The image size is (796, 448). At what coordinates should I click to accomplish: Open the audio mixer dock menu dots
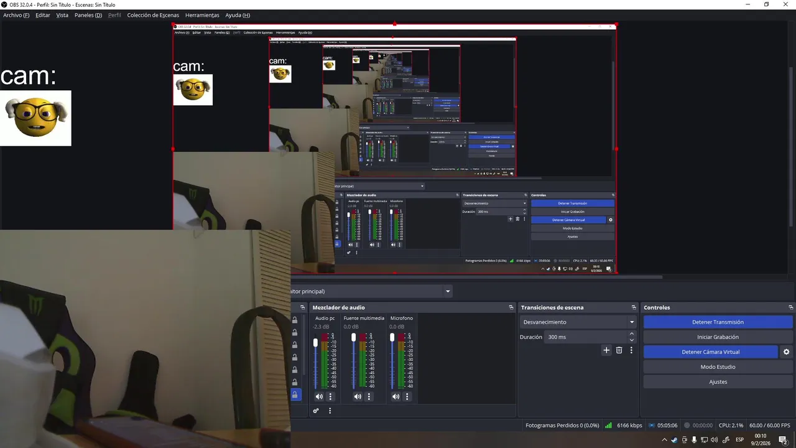point(330,411)
